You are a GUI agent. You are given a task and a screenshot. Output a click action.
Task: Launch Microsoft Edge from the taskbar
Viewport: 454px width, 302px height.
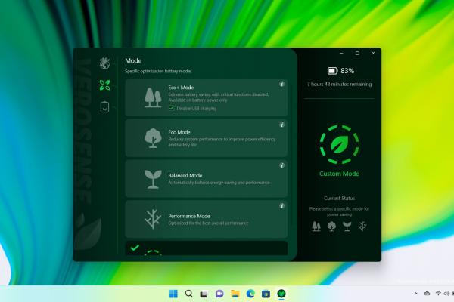coord(250,294)
